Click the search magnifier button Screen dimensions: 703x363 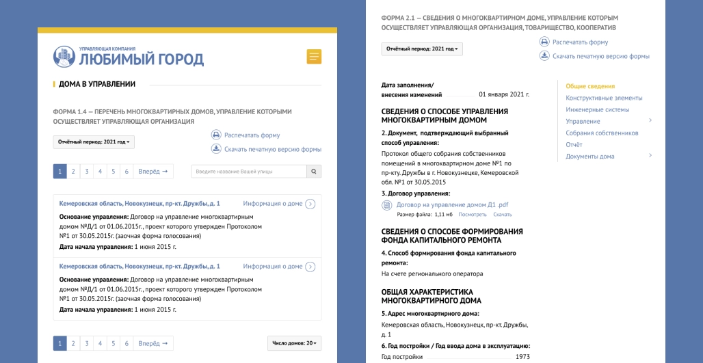pyautogui.click(x=314, y=172)
